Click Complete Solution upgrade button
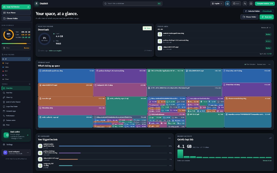The height and width of the screenshot is (173, 277). pos(265,4)
